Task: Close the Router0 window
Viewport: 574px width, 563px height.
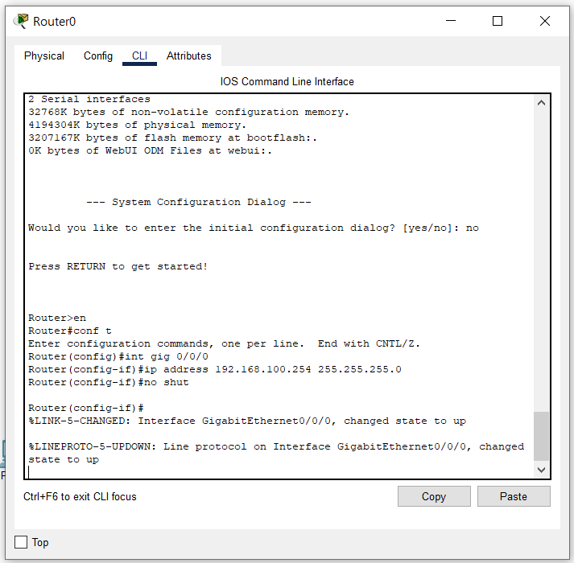Action: click(x=545, y=21)
